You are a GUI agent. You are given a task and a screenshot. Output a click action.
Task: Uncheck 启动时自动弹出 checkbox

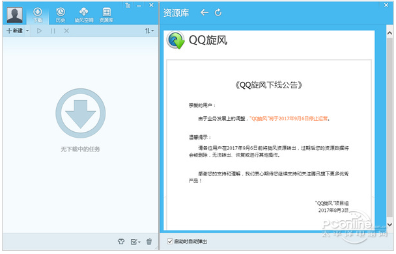click(170, 241)
